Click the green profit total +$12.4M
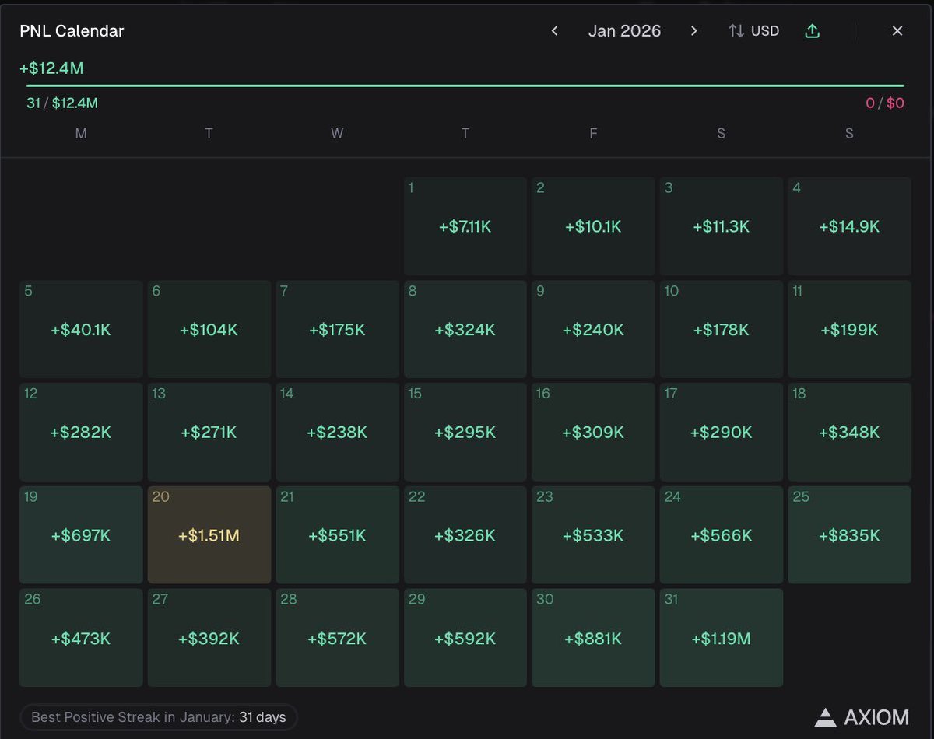The height and width of the screenshot is (739, 934). (51, 68)
